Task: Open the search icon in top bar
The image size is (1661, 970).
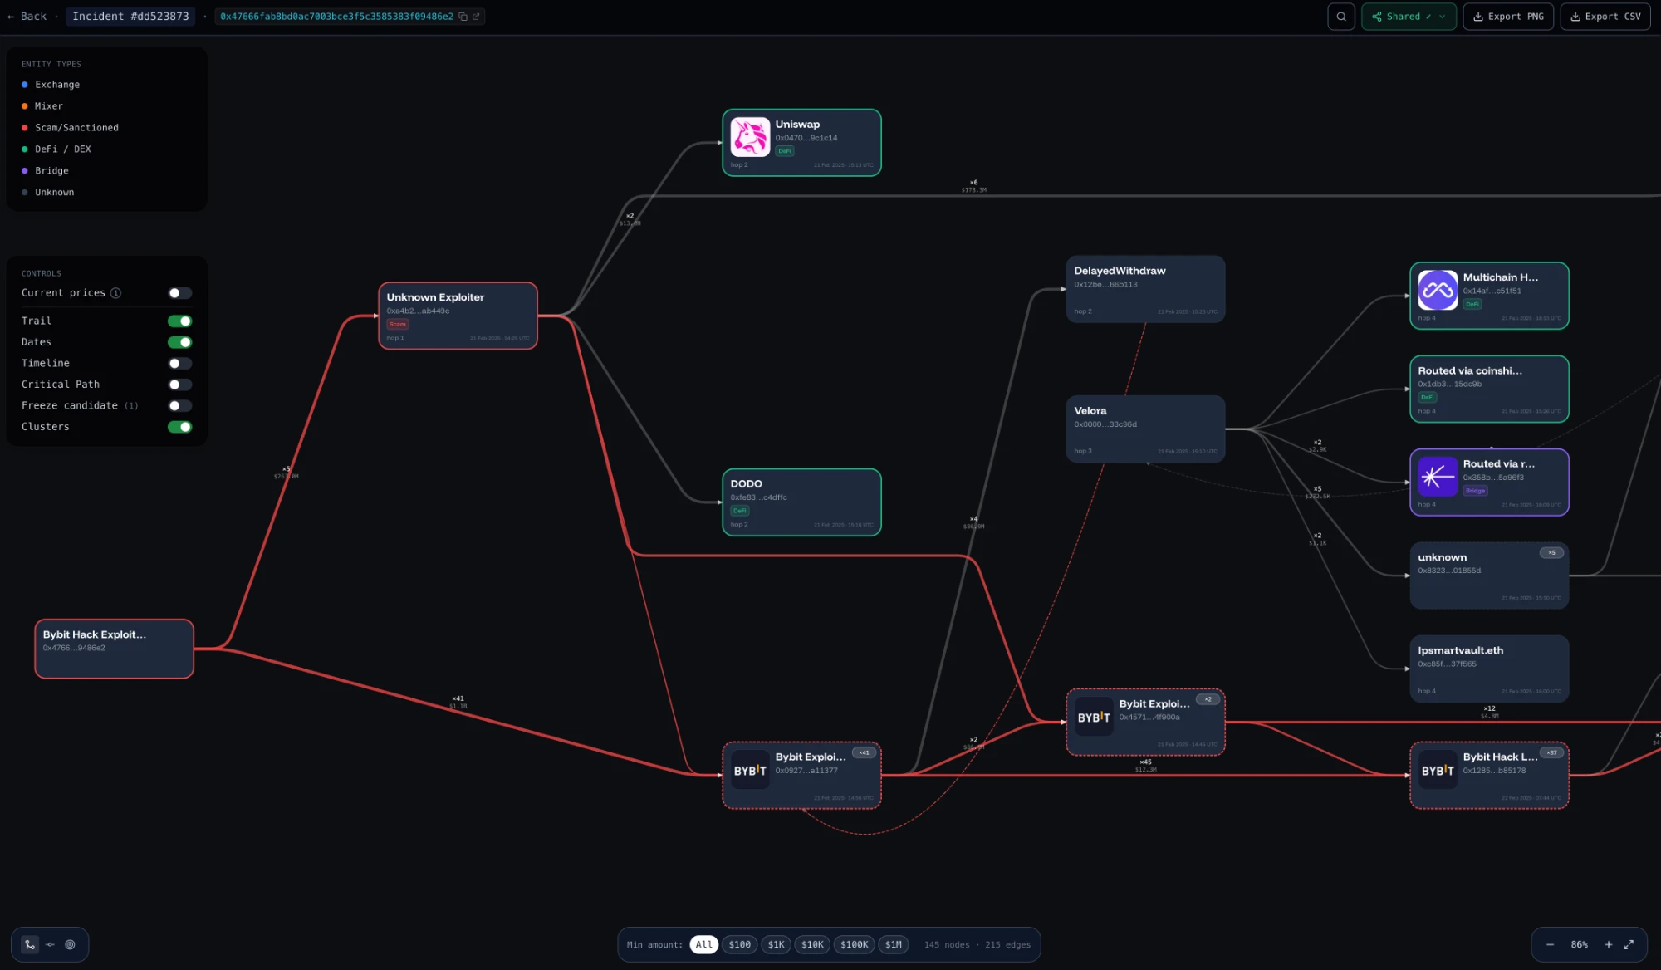Action: [1340, 17]
